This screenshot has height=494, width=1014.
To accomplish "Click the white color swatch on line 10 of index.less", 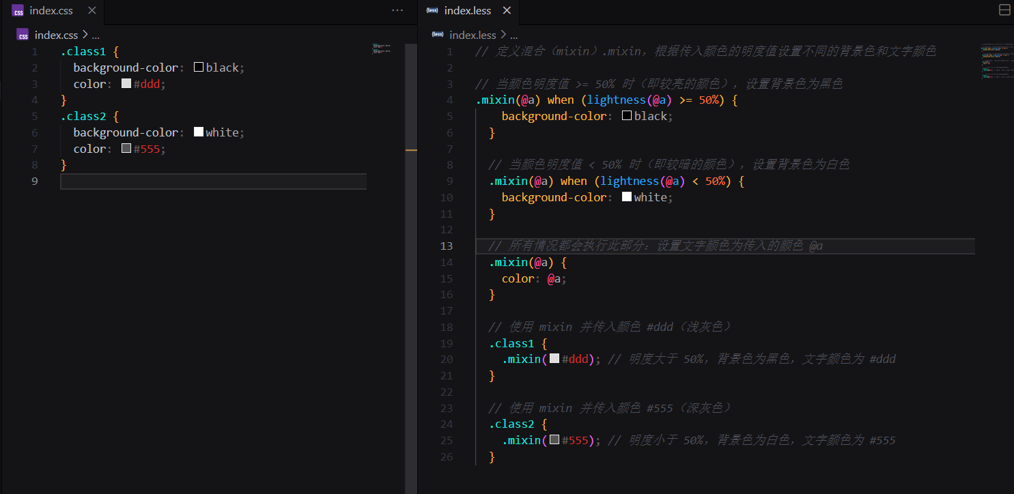I will click(627, 196).
